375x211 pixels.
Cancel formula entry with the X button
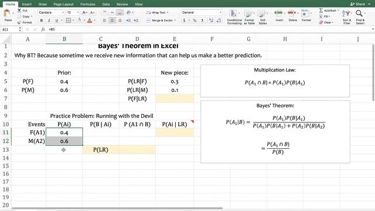(x=28, y=29)
